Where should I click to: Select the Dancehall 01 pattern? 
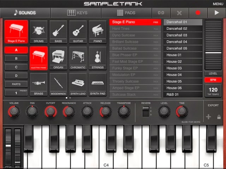[183, 22]
